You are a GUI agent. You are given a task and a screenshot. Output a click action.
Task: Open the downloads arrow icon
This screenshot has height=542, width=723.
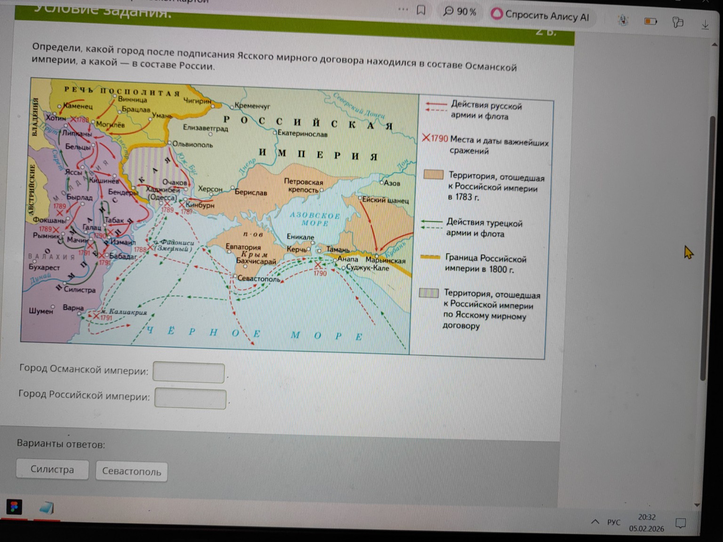(705, 24)
